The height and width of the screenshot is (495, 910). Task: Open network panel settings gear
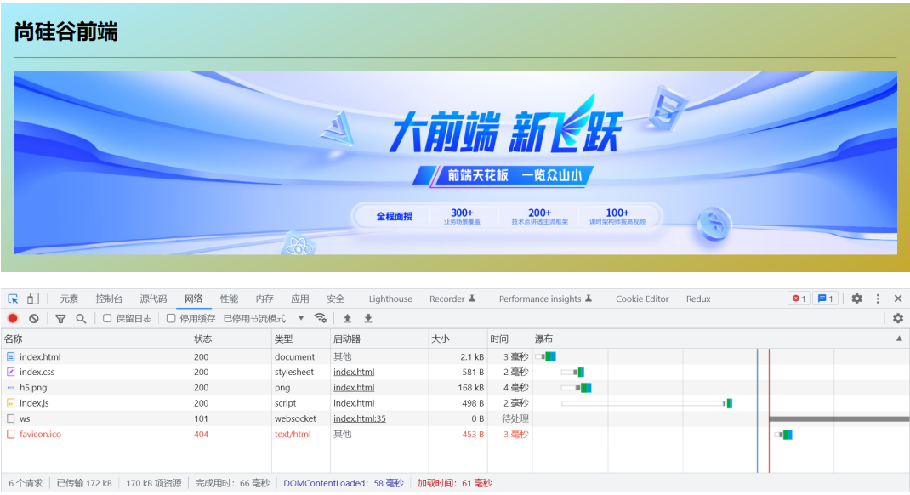(898, 318)
